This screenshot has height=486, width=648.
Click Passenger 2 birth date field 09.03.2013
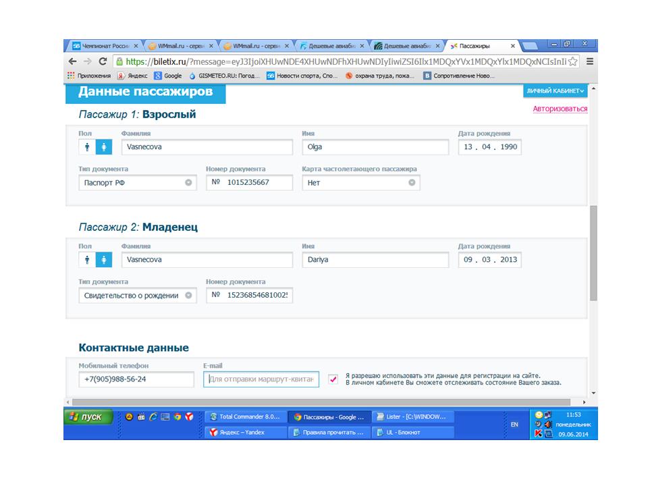490,260
